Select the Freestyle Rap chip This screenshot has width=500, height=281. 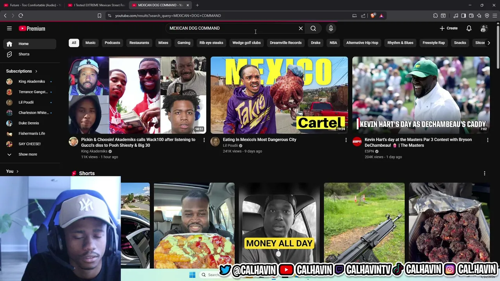pos(434,43)
